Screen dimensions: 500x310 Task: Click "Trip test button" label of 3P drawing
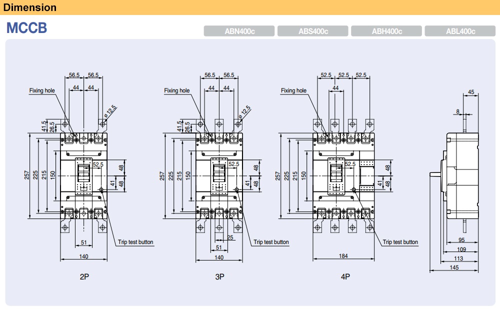271,242
